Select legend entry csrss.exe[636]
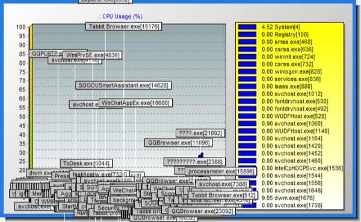The image size is (361, 222). pyautogui.click(x=288, y=49)
